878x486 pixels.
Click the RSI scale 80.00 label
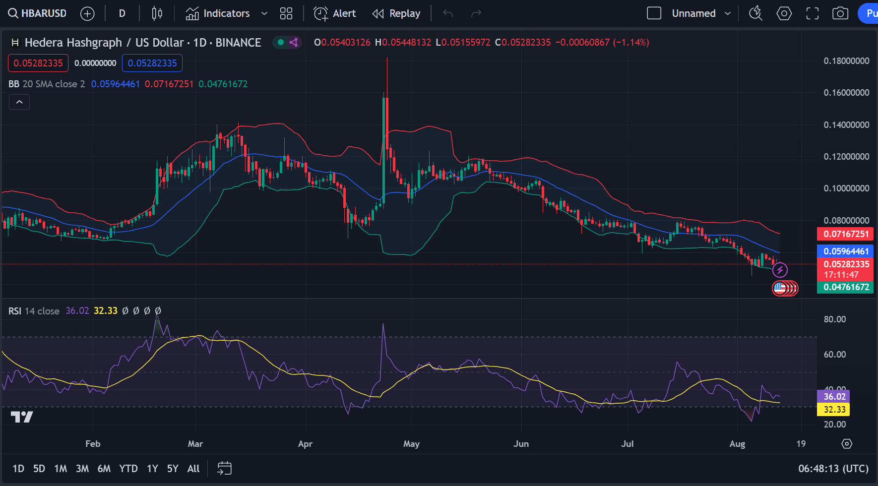835,319
